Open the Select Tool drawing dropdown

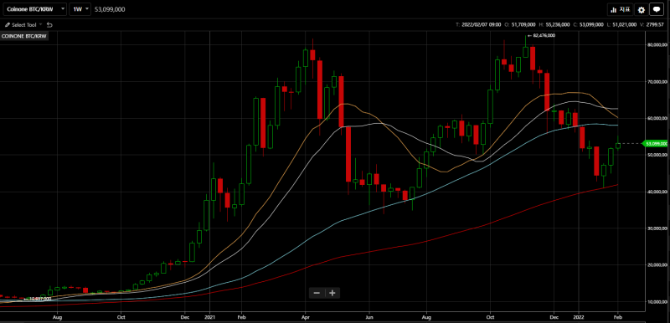(23, 25)
